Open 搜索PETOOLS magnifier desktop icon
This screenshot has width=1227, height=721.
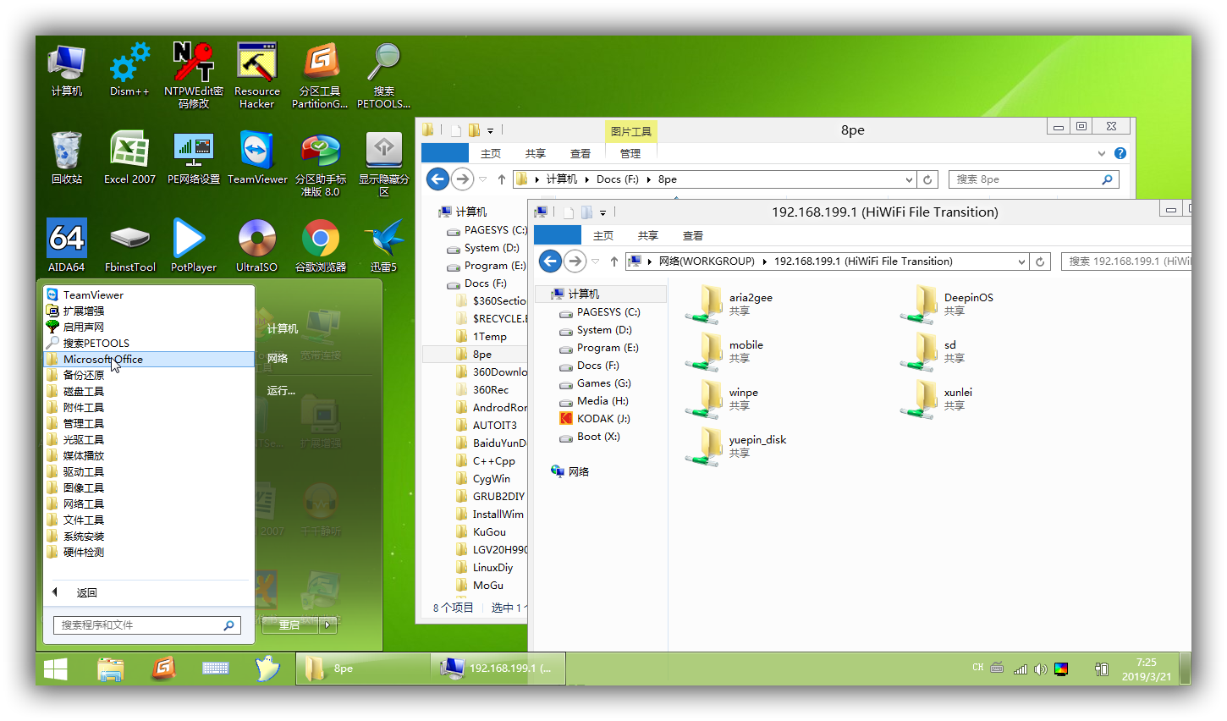(x=383, y=74)
